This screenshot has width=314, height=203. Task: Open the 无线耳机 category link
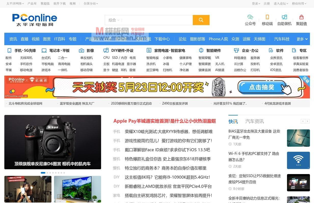26,58
